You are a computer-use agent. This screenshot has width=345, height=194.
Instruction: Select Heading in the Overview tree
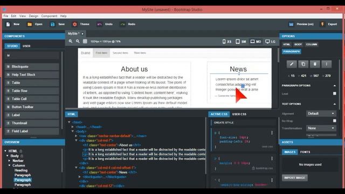pos(21,170)
